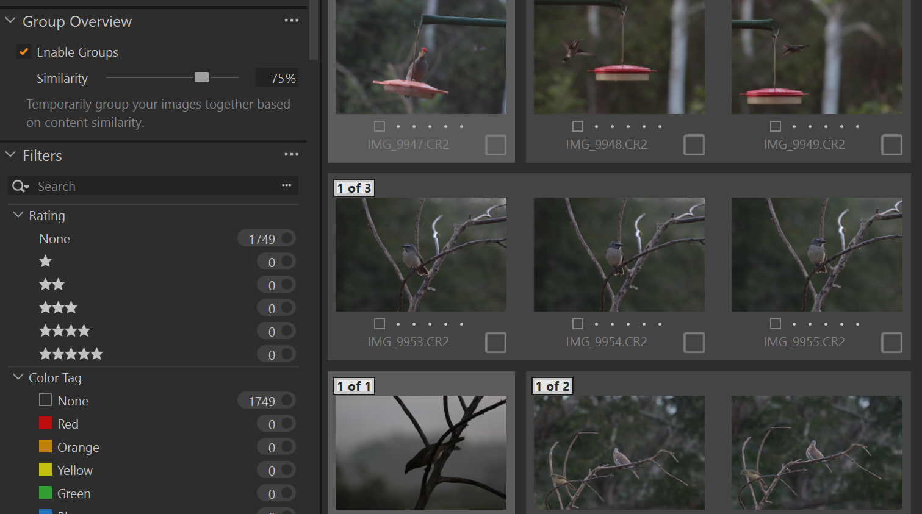Filter photos by one-star rating
Screen dimensions: 922x514
point(45,261)
